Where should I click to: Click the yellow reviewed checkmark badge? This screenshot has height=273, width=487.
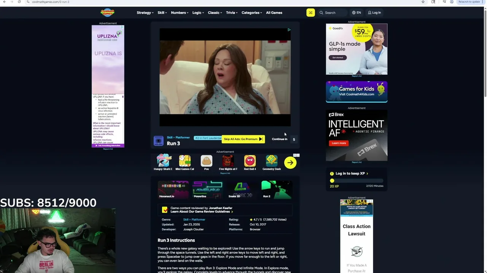pyautogui.click(x=165, y=210)
